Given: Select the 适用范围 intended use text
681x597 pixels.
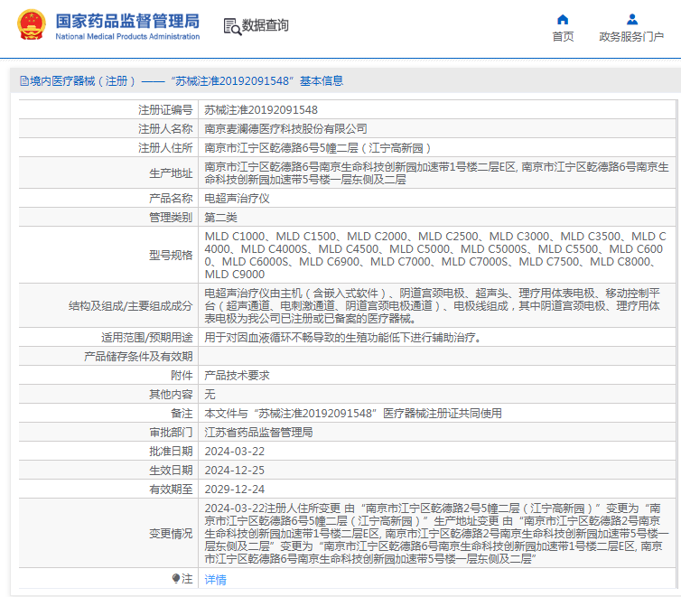Looking at the screenshot, I should coord(343,338).
